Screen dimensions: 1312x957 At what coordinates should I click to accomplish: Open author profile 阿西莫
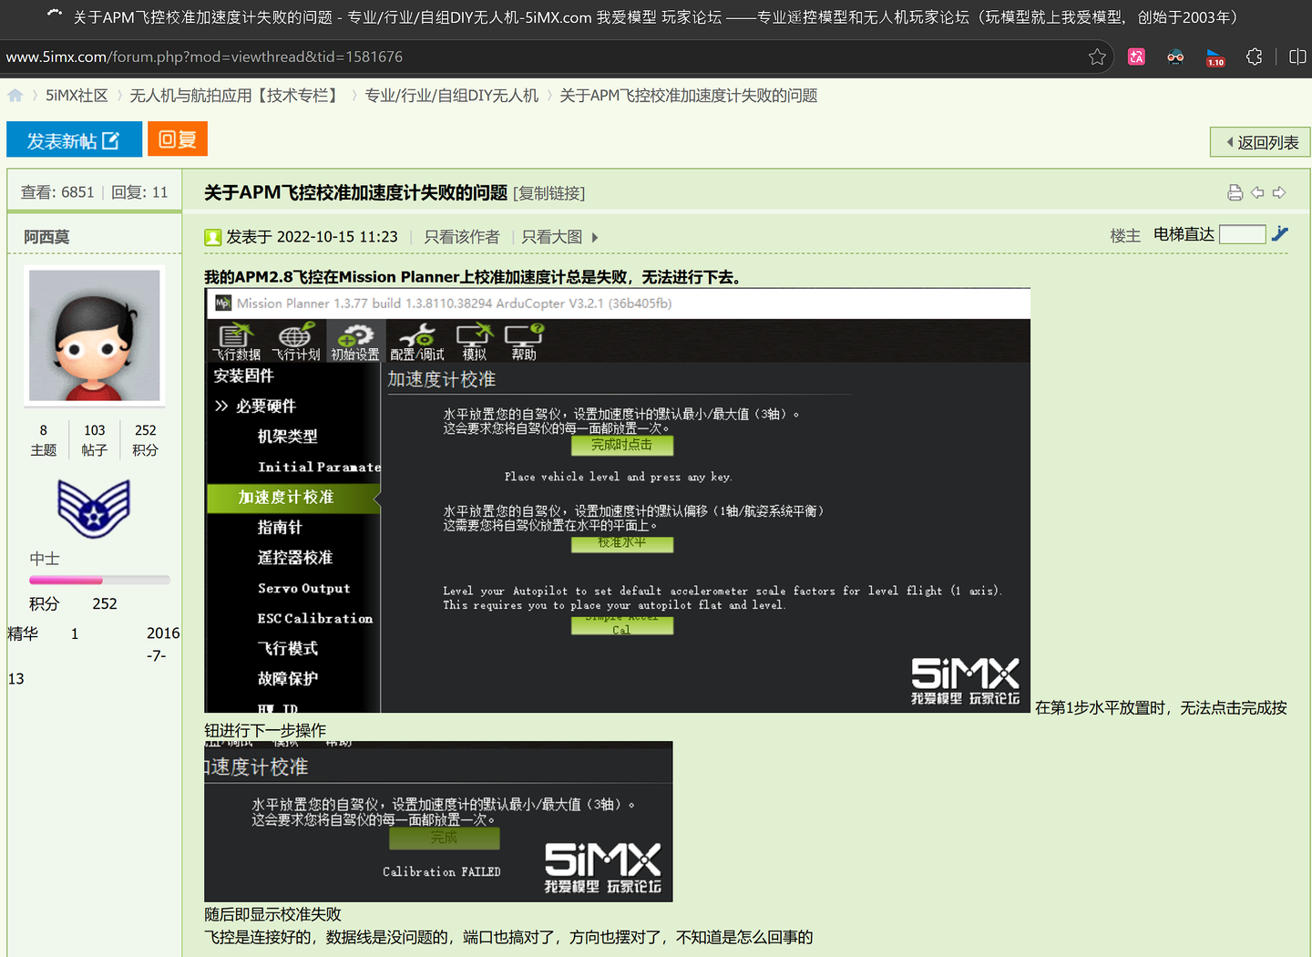[x=46, y=237]
